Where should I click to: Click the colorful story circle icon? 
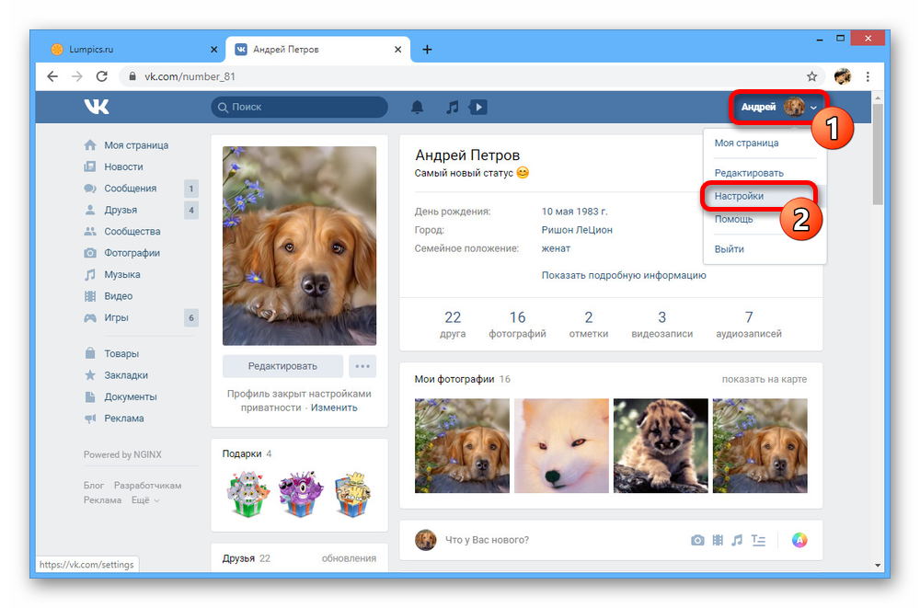(x=799, y=540)
